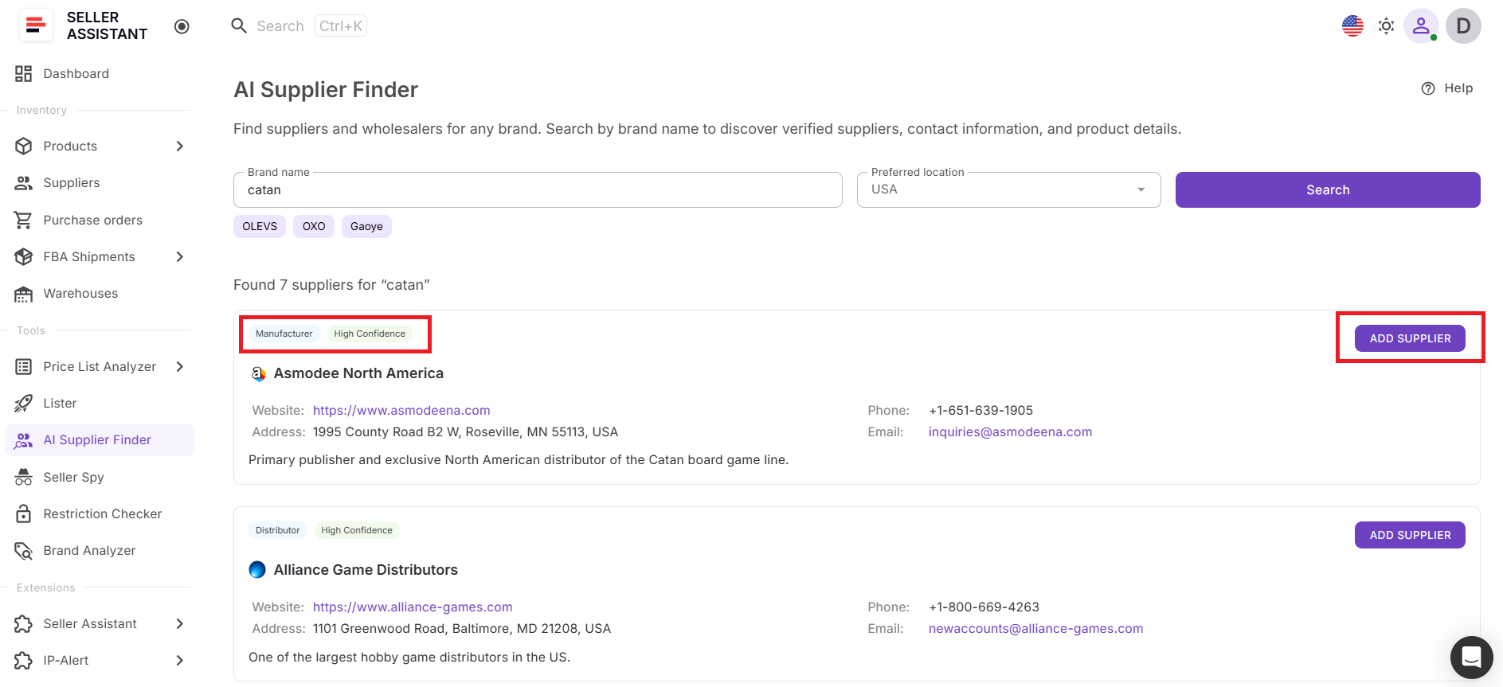Click High Confidence badge on Alliance card
The image size is (1503, 687).
[x=357, y=530]
